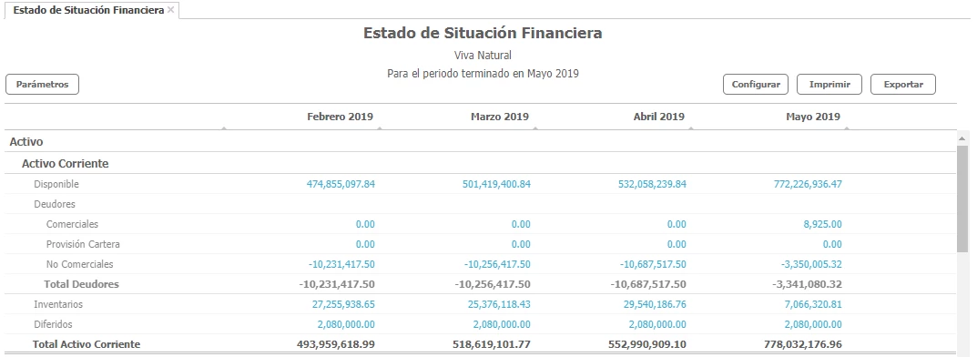Open the Parámetros button
The width and height of the screenshot is (977, 357).
point(43,84)
